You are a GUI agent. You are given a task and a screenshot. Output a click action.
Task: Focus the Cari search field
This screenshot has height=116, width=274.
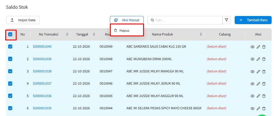pos(185,20)
